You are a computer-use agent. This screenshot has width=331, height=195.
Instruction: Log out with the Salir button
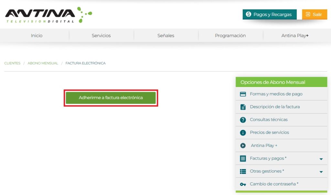point(314,15)
